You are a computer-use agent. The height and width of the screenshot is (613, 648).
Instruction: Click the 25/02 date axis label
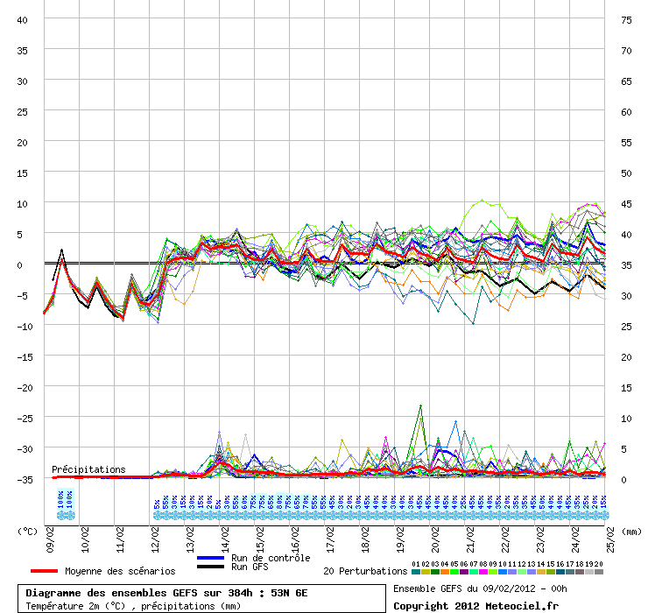tap(610, 539)
